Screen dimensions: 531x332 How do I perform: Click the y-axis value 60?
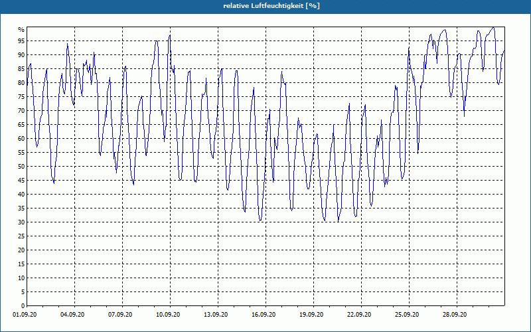pos(21,138)
